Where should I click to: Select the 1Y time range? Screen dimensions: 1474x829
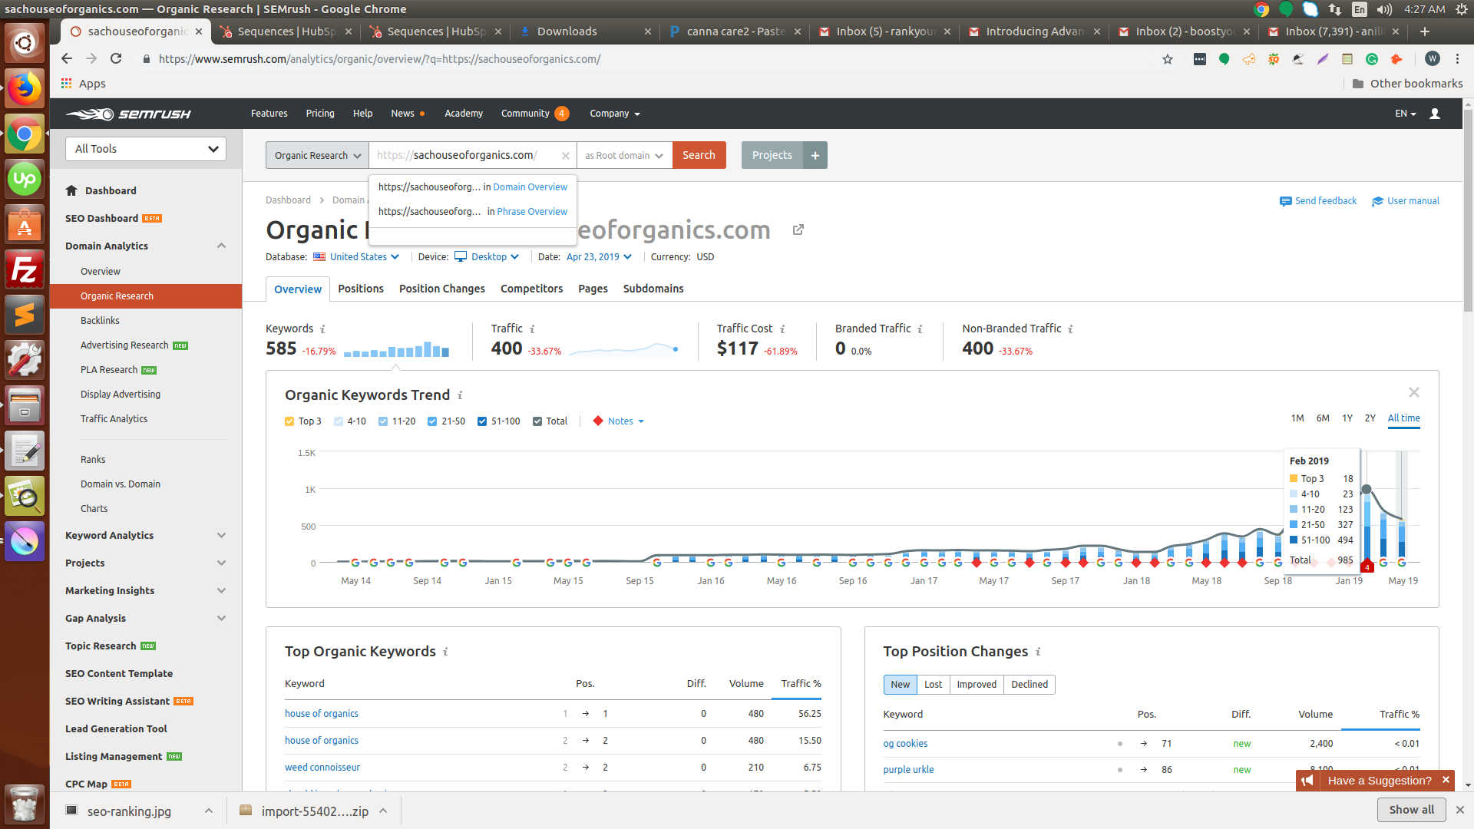tap(1347, 418)
